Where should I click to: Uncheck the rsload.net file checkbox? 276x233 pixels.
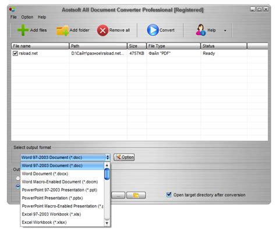[x=15, y=54]
